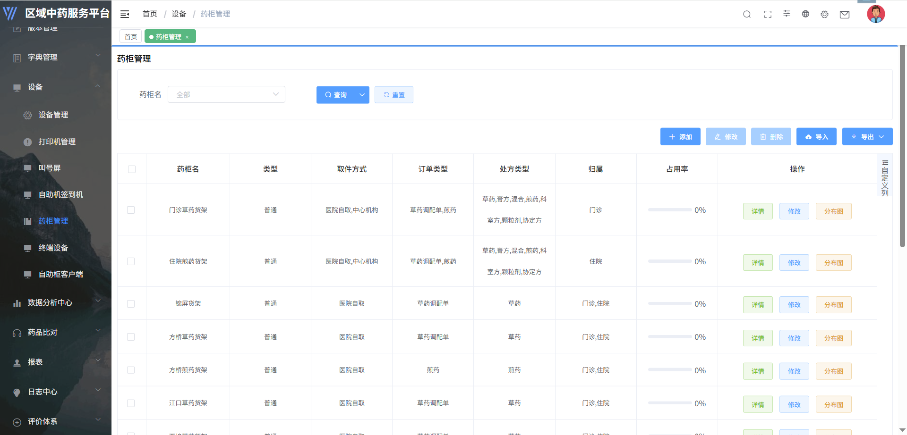This screenshot has width=907, height=435.
Task: Click the 自助柜客户端 monitor icon
Action: 28,275
